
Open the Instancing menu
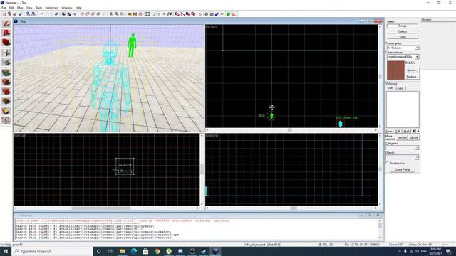[52, 8]
